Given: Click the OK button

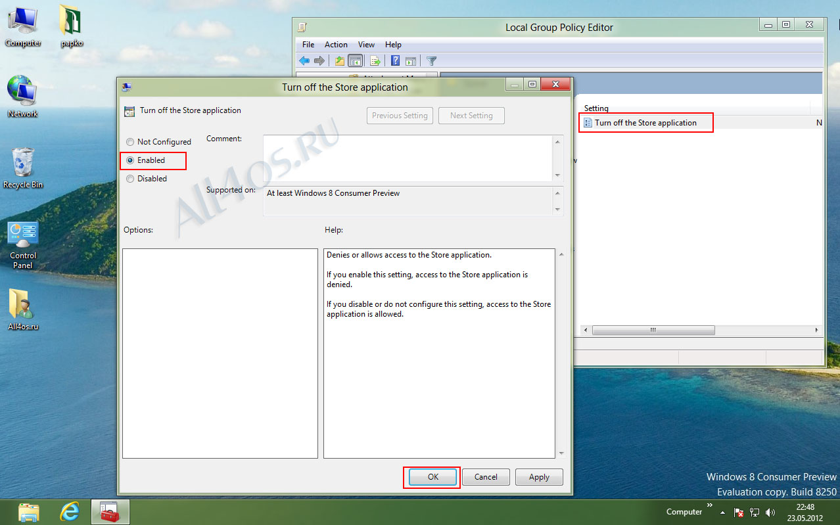Looking at the screenshot, I should (432, 477).
